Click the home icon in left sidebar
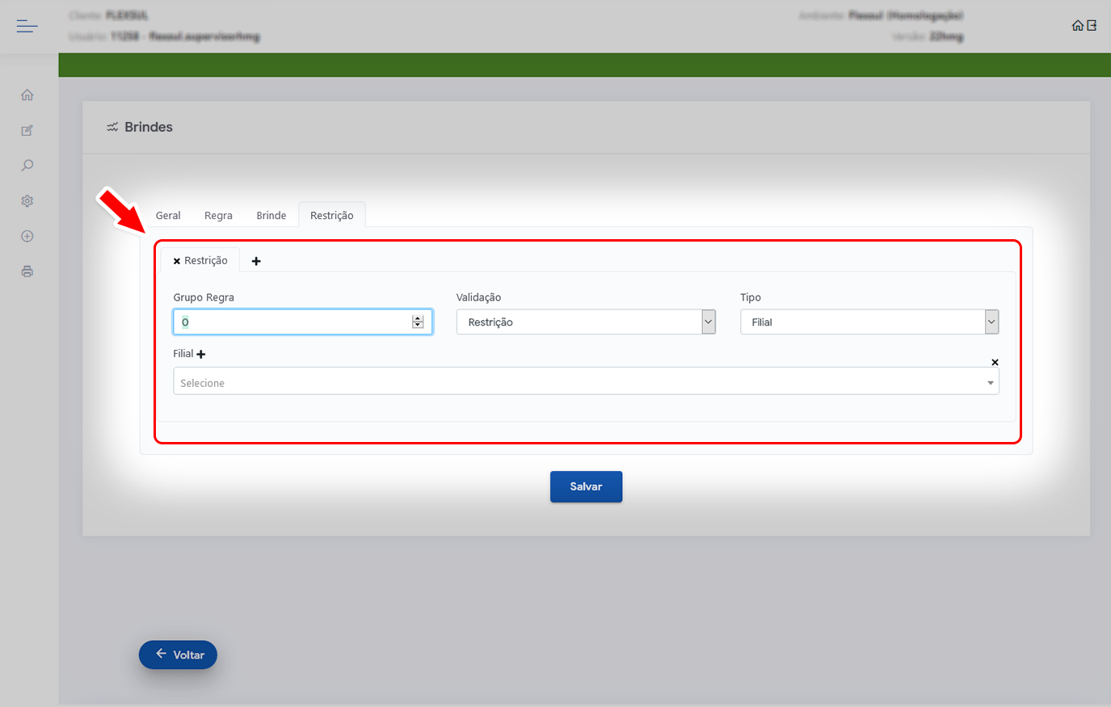Image resolution: width=1111 pixels, height=707 pixels. [27, 95]
